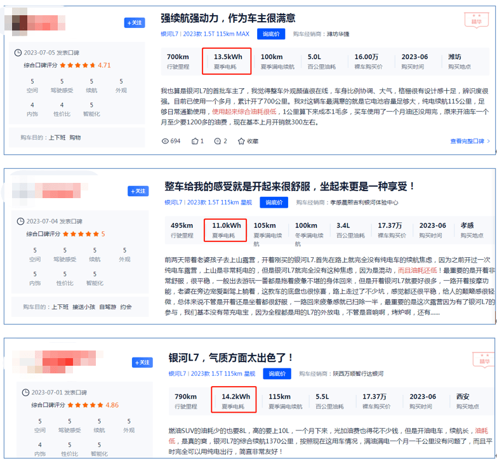Open review title 整车给我的感受就是开起来很舒服
The image size is (497, 461).
tap(289, 186)
